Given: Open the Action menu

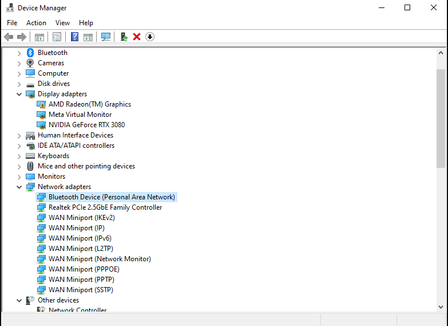Looking at the screenshot, I should click(x=36, y=23).
